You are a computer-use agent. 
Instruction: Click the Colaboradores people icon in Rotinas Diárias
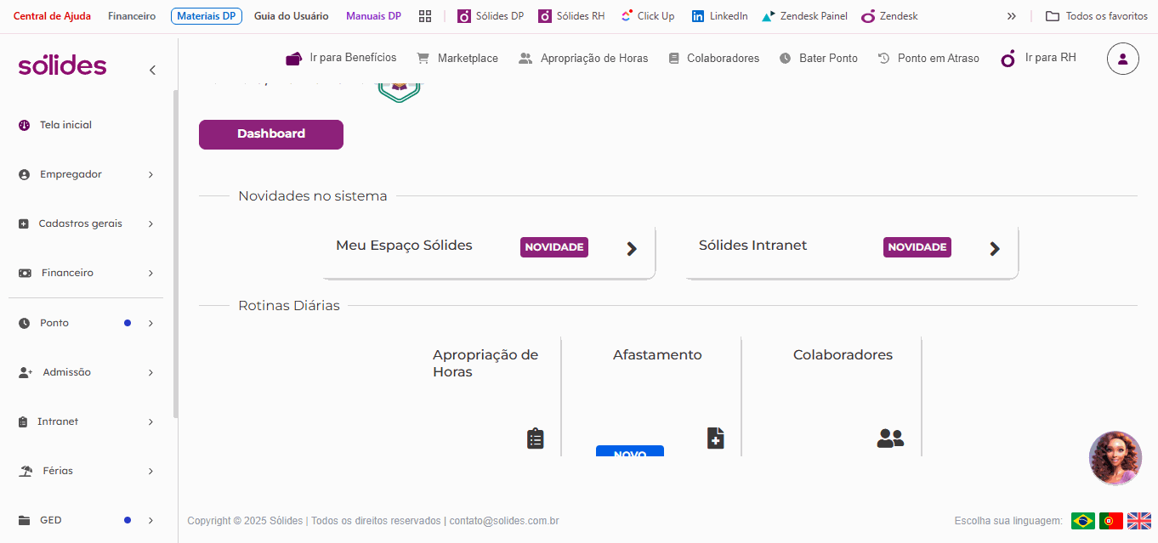pyautogui.click(x=890, y=438)
